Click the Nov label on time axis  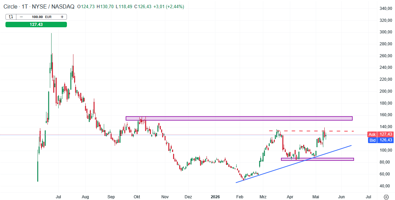point(165,197)
